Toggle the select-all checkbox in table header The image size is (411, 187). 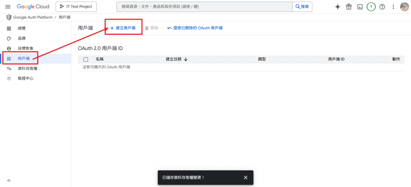86,59
